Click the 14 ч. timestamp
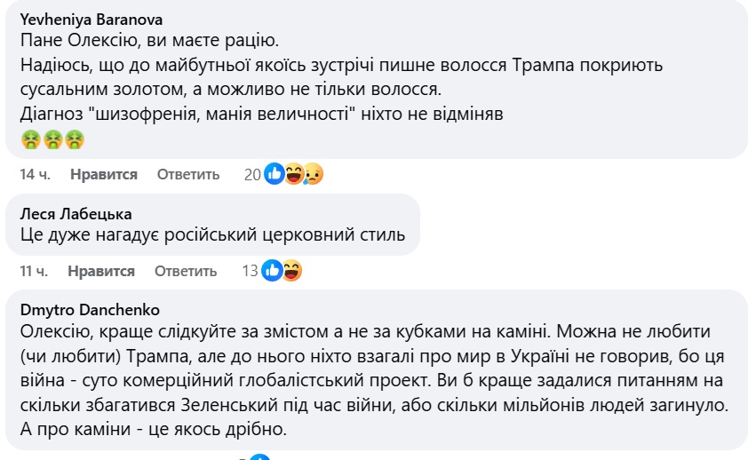Viewport: 756px width, 460px height. 35,175
